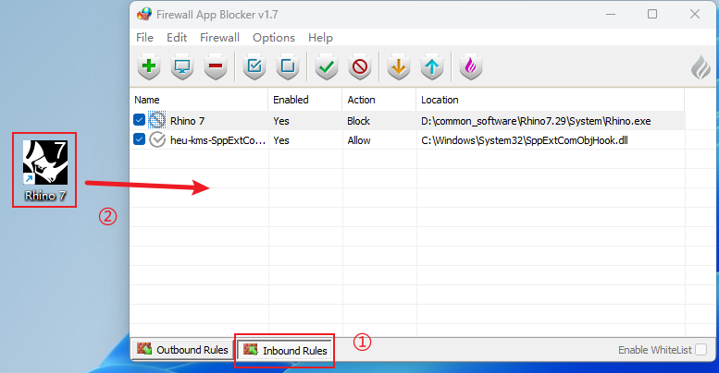Open the Help menu
719x373 pixels.
(320, 38)
